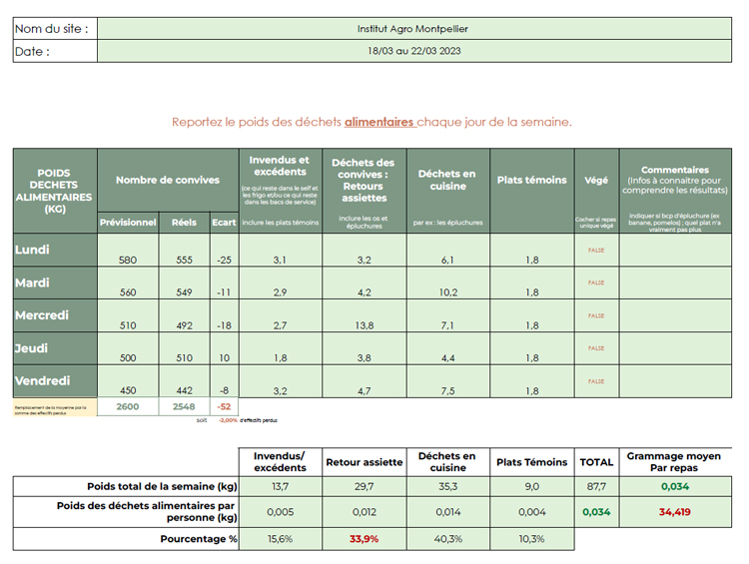This screenshot has width=749, height=564.
Task: Select the empty Commentaires cell for Mercredi
Action: (x=675, y=315)
